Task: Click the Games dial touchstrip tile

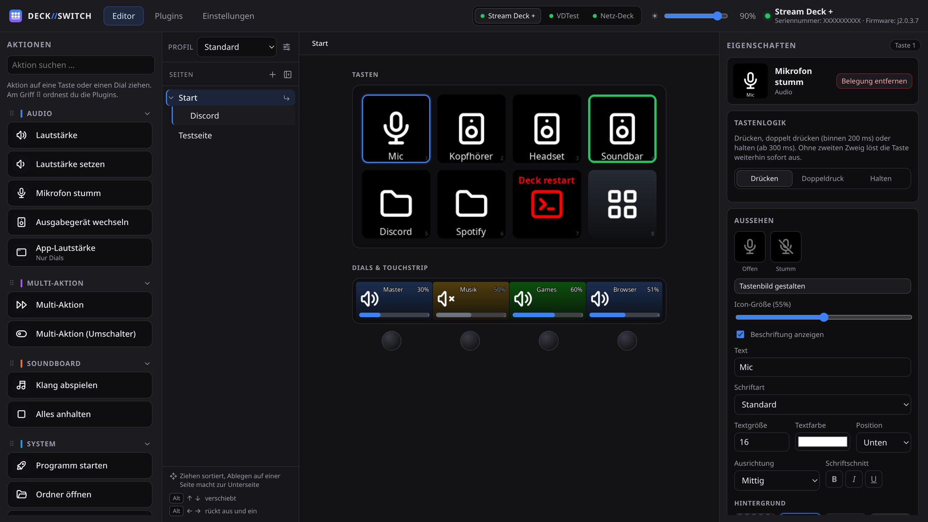Action: coord(547,301)
